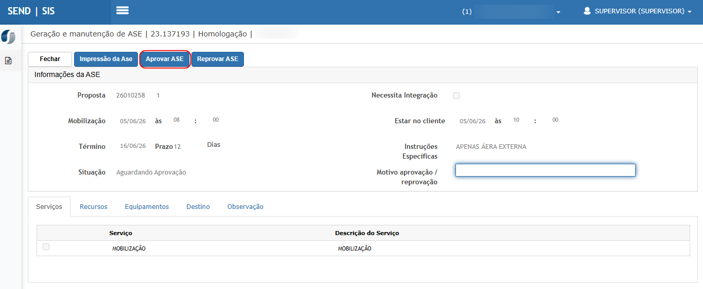Viewport: 703px width, 289px height.
Task: Click the supervisor user avatar icon
Action: [x=587, y=11]
